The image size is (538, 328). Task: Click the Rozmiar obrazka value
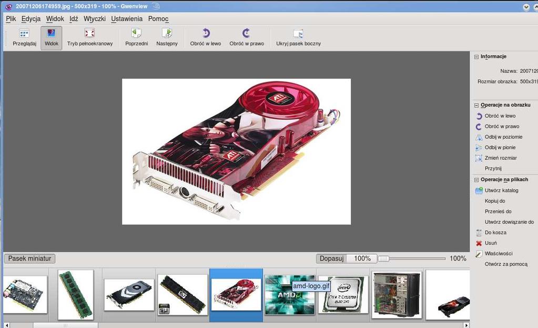point(529,81)
